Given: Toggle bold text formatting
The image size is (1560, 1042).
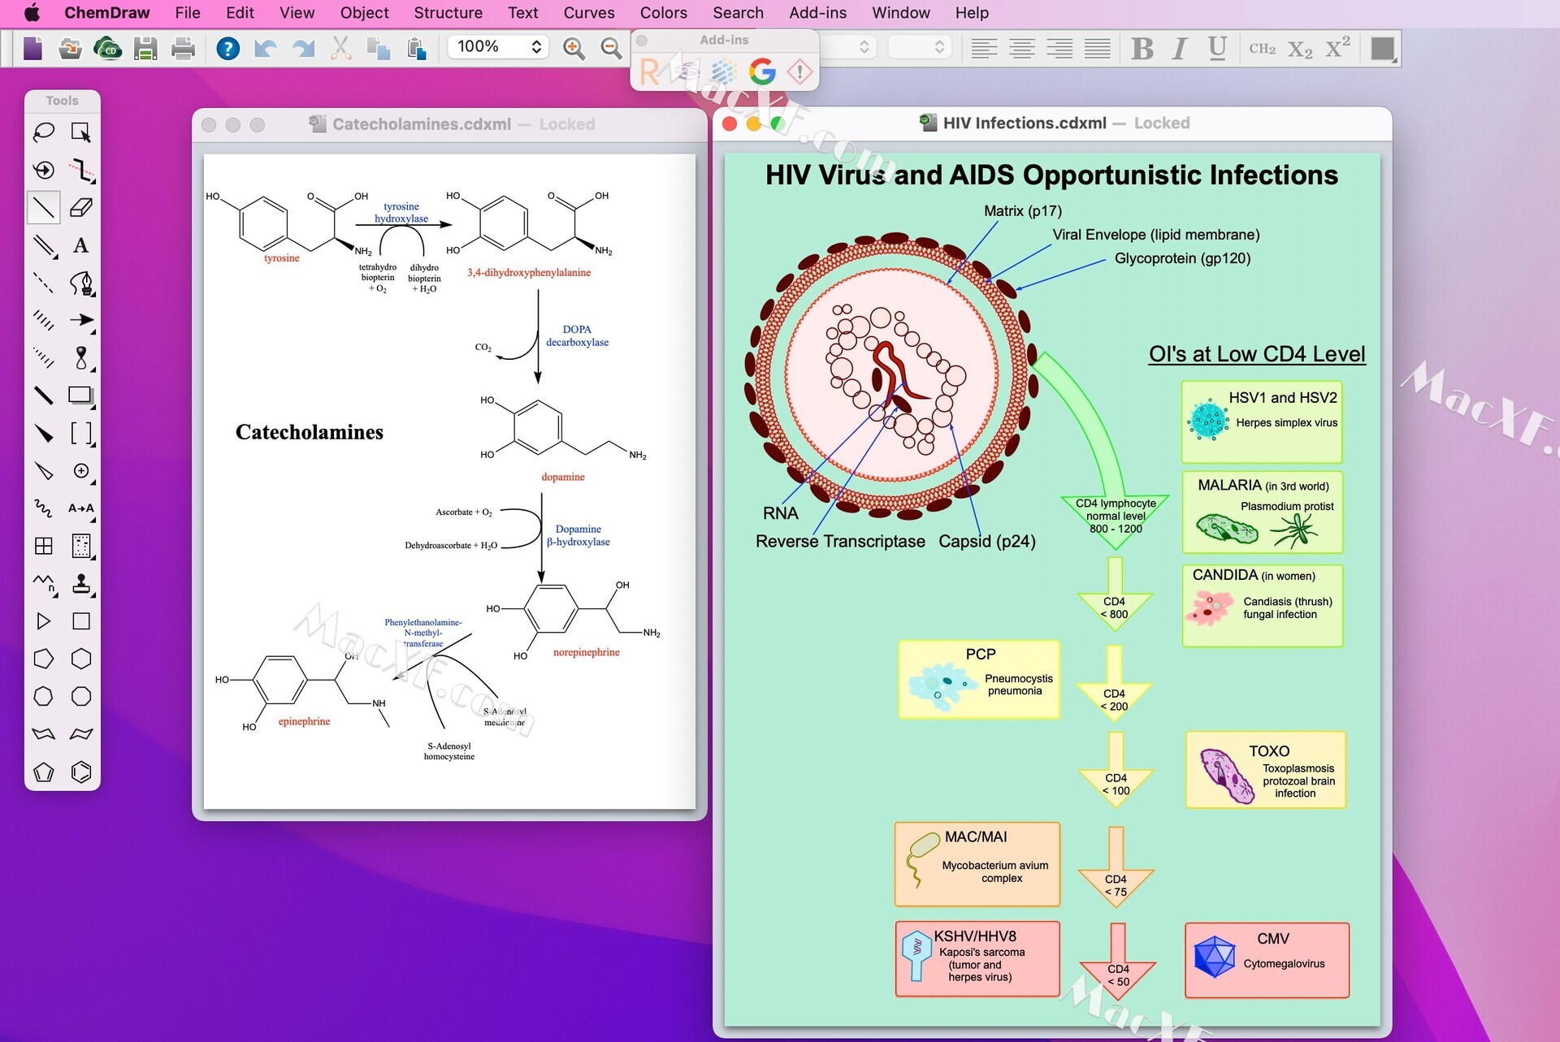Looking at the screenshot, I should click(1142, 48).
